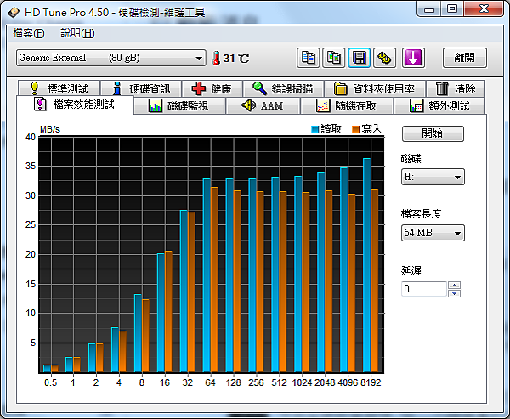Open the 磁碟 H: drive dropdown

pos(433,177)
